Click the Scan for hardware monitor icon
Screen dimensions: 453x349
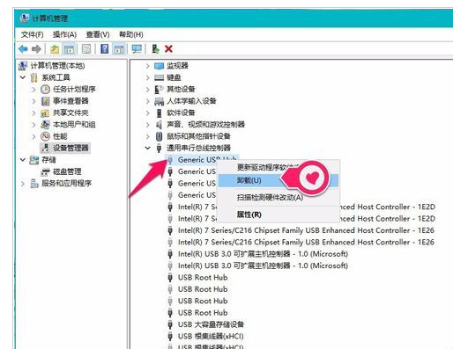tap(137, 49)
